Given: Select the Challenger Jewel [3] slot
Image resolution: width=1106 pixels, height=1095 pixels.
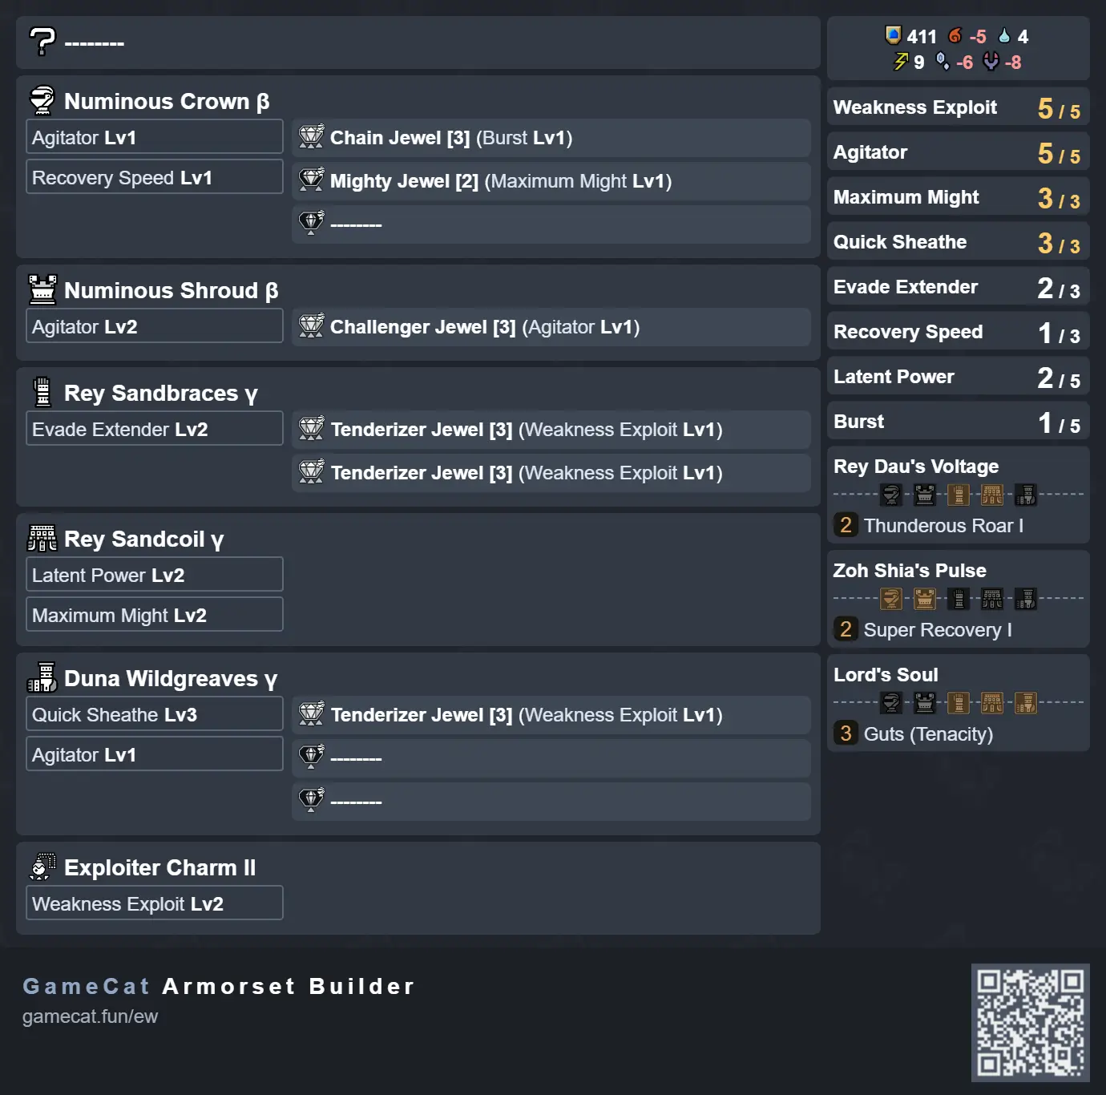Looking at the screenshot, I should pos(551,327).
